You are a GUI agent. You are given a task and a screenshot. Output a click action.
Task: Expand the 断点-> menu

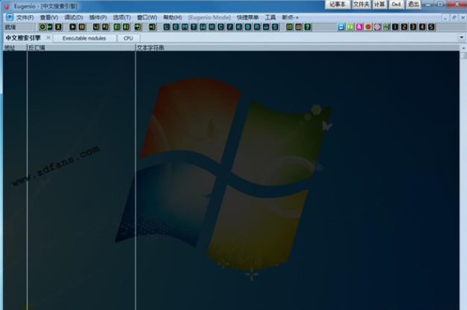point(290,17)
